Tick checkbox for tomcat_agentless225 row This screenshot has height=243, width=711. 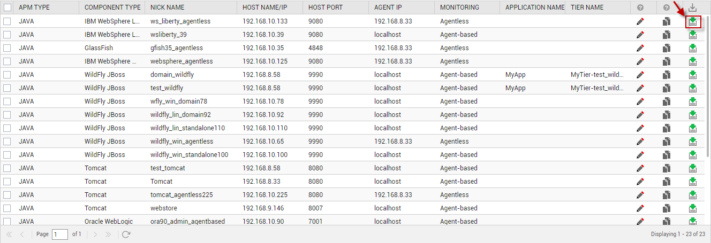point(7,195)
